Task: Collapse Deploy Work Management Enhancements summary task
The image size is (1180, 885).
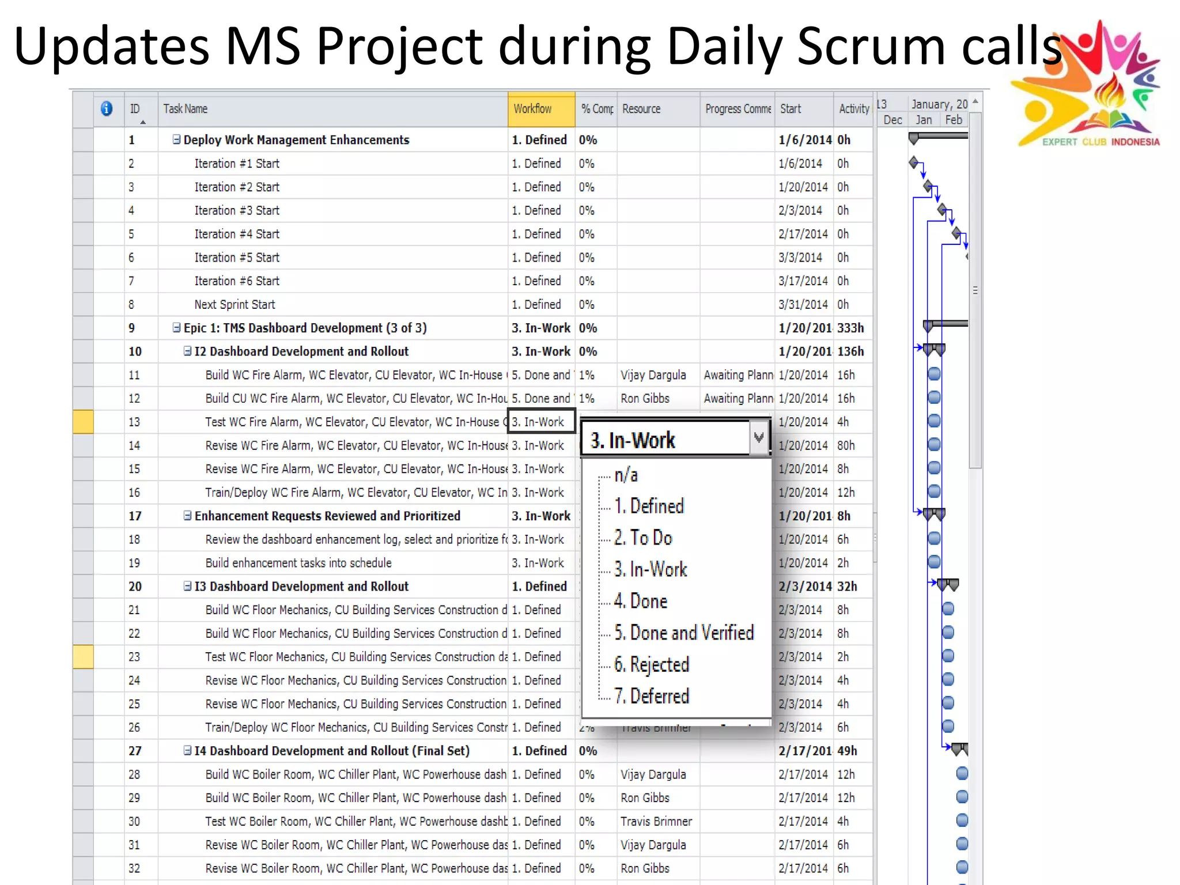Action: 177,139
